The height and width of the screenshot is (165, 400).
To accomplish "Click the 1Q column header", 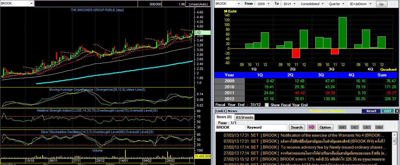I will click(x=260, y=75).
